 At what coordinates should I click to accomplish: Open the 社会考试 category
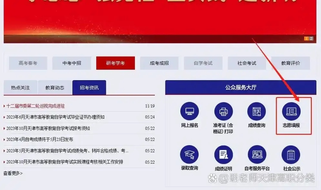[x=247, y=63]
